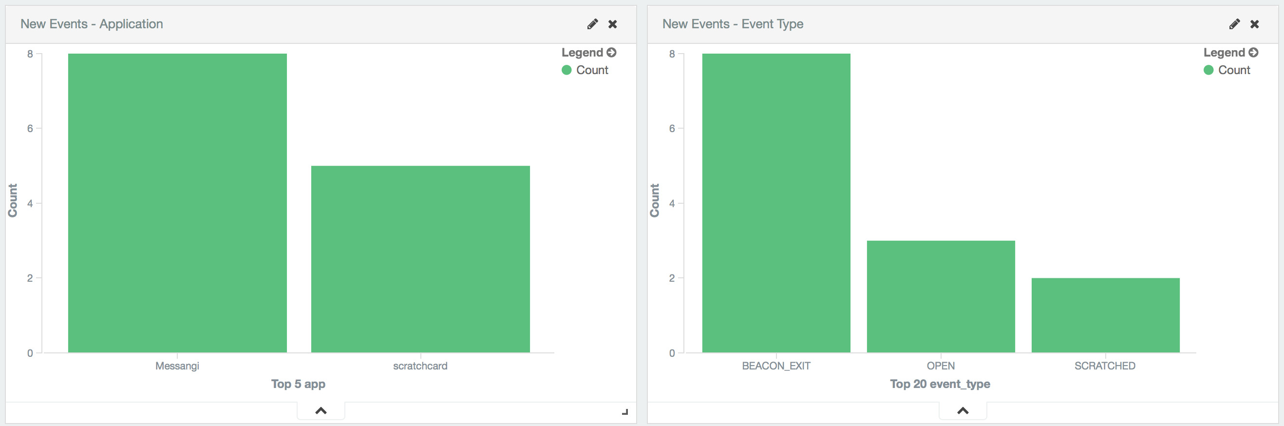The height and width of the screenshot is (426, 1284).
Task: Click the Messangi bar in the Application chart
Action: click(177, 203)
